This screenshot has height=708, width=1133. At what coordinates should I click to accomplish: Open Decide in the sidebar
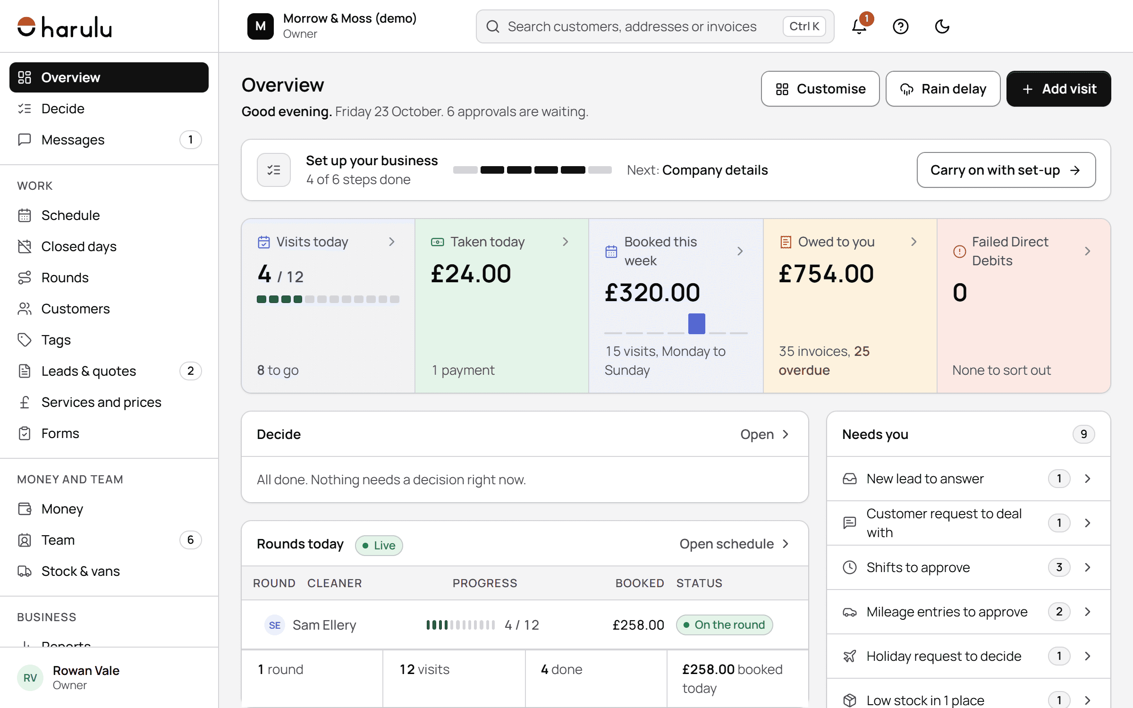pyautogui.click(x=109, y=109)
